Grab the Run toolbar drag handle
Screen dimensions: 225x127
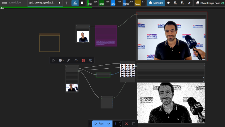(x=90, y=124)
